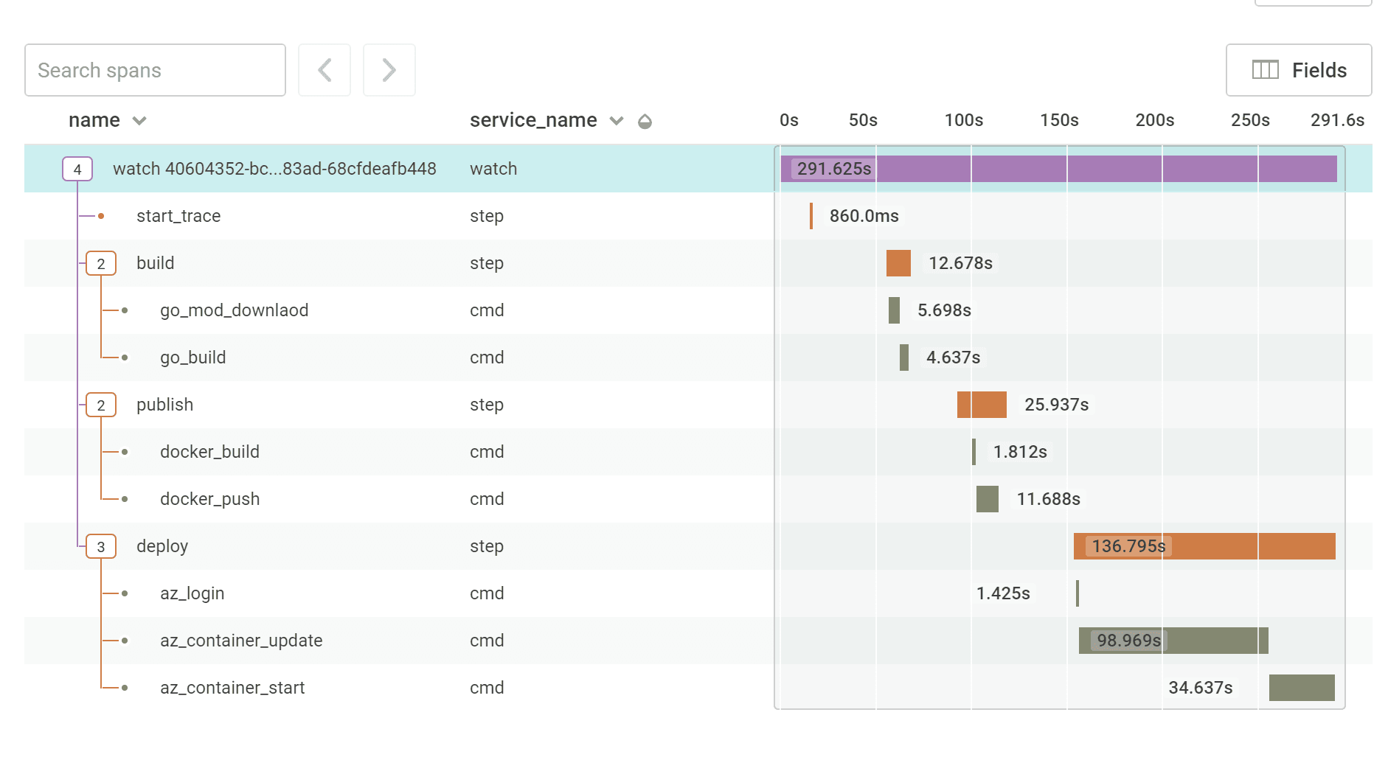Click the az_container_start 34.637s bar

tap(1302, 688)
